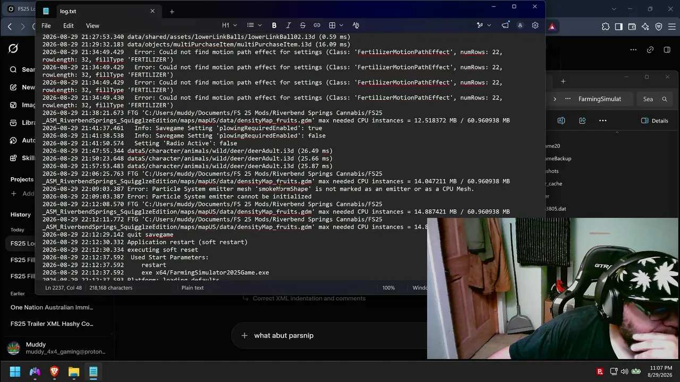The height and width of the screenshot is (382, 680).
Task: Open File Explorer from the taskbar
Action: [74, 371]
